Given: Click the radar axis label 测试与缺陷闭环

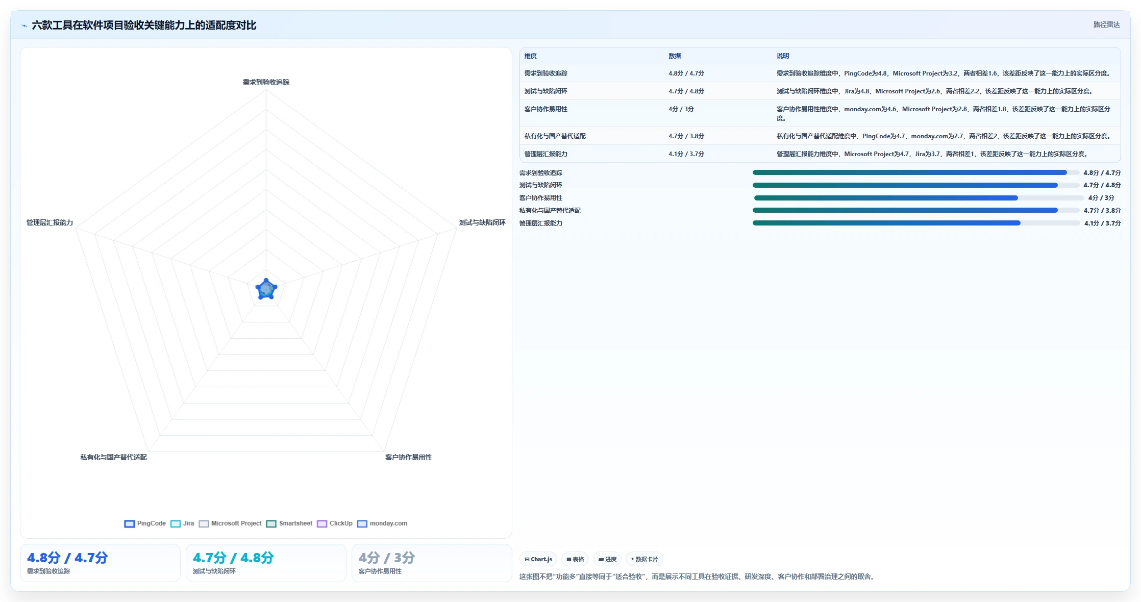Looking at the screenshot, I should click(x=482, y=222).
